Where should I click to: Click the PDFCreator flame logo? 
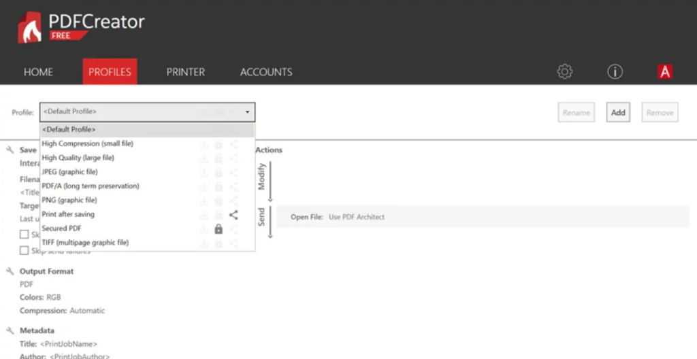[x=30, y=28]
